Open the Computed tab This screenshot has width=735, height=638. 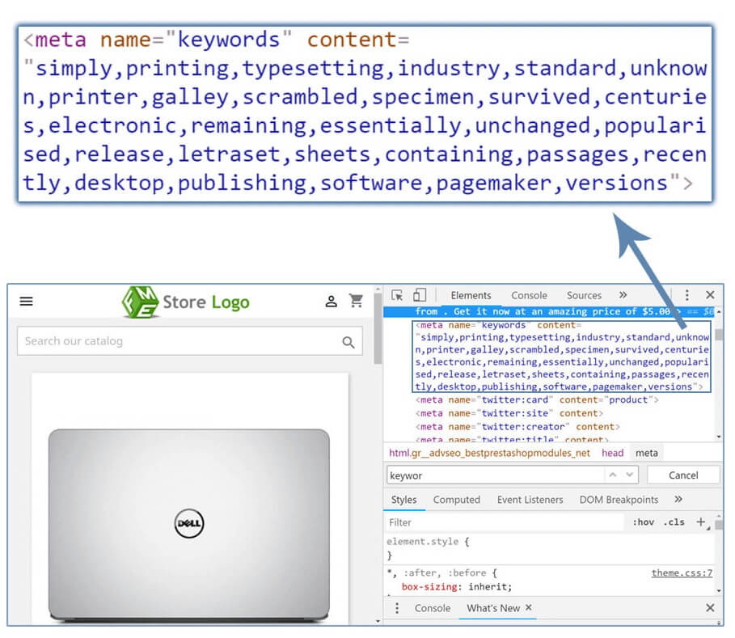456,500
